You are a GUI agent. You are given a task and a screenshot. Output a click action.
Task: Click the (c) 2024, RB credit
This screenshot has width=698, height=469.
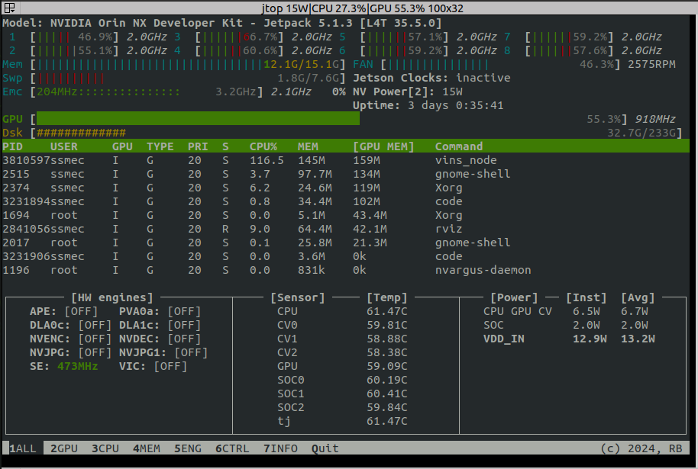click(x=641, y=448)
